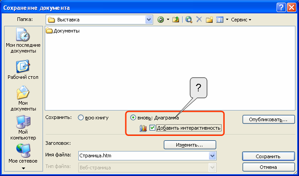
Task: Open the Документы folder in list
Action: click(x=63, y=31)
